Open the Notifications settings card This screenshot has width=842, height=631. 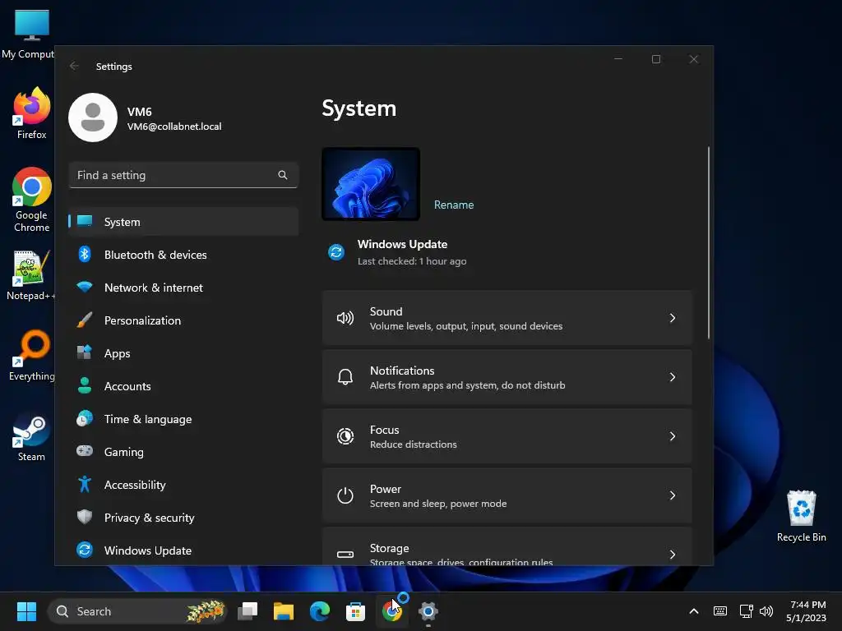507,377
